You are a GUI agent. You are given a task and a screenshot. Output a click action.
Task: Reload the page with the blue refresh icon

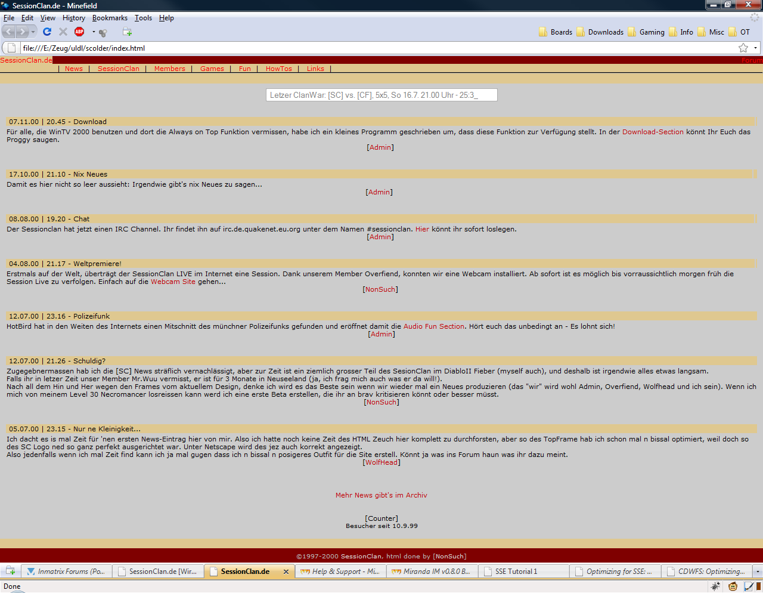click(x=47, y=32)
